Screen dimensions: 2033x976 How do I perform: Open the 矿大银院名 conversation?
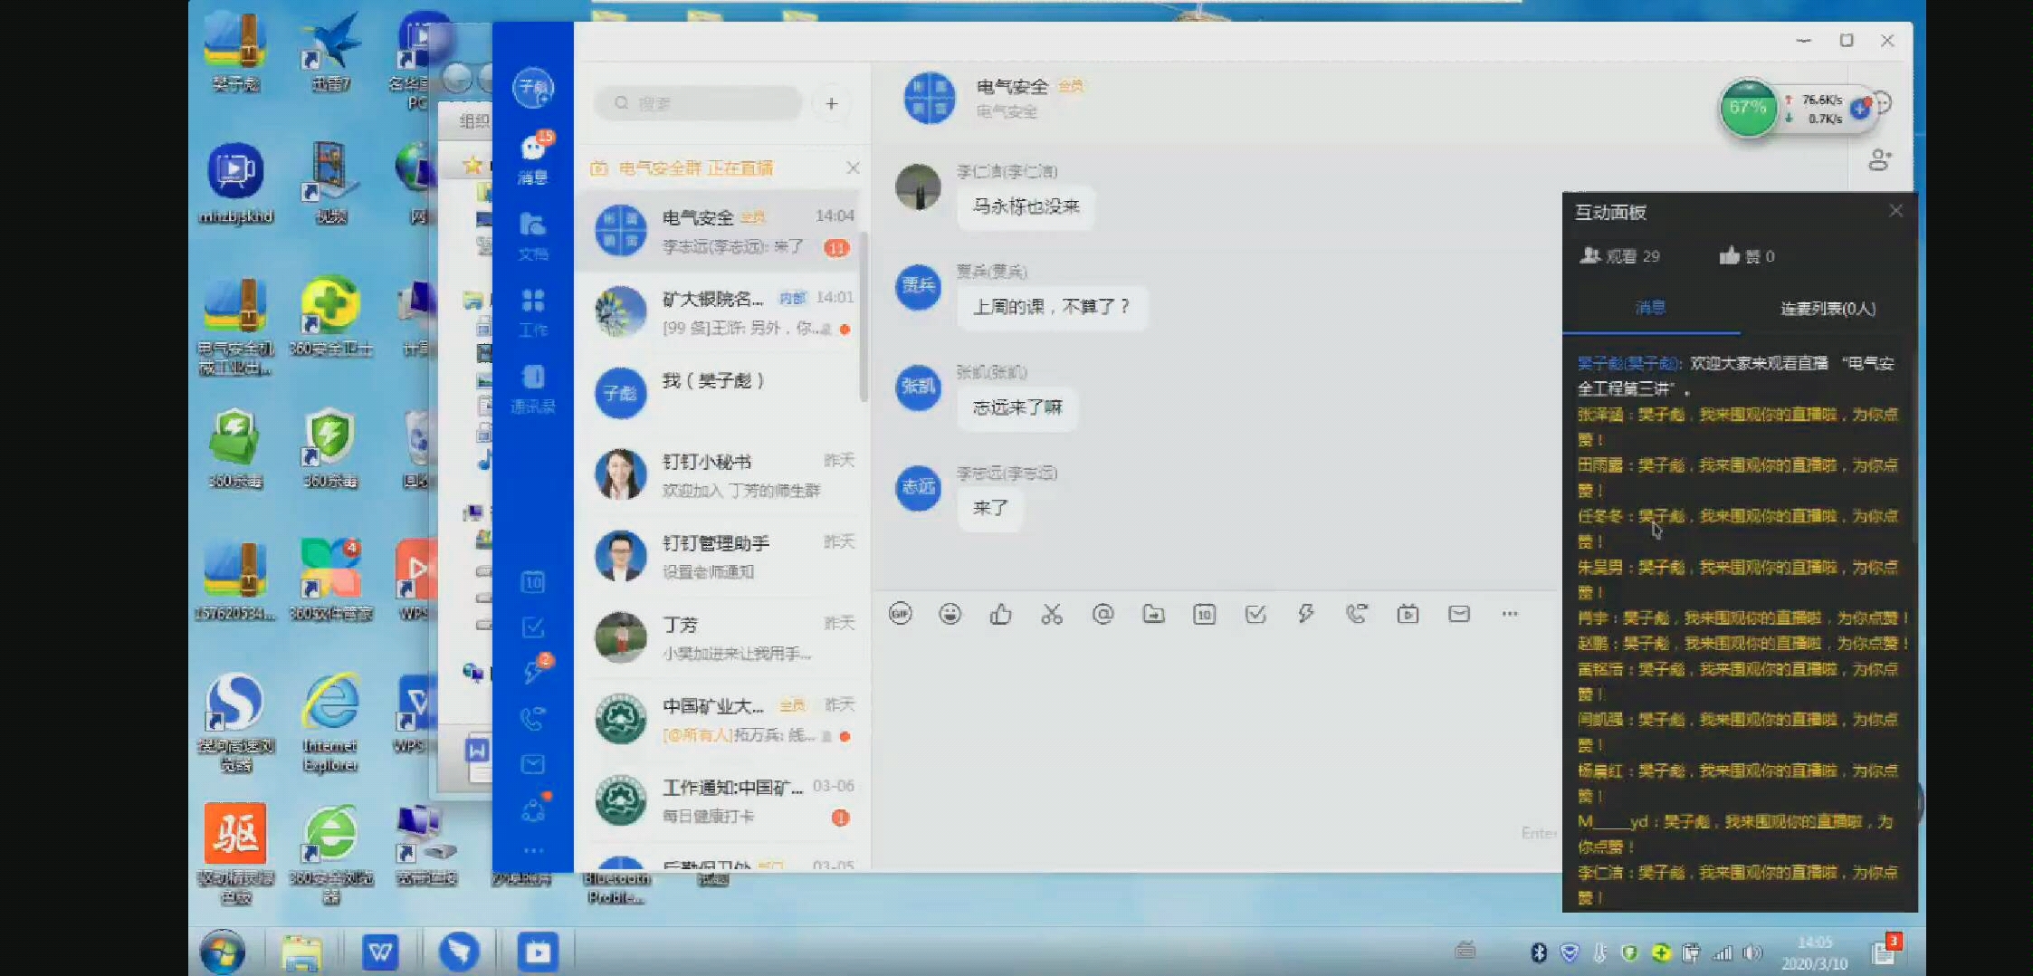[717, 312]
